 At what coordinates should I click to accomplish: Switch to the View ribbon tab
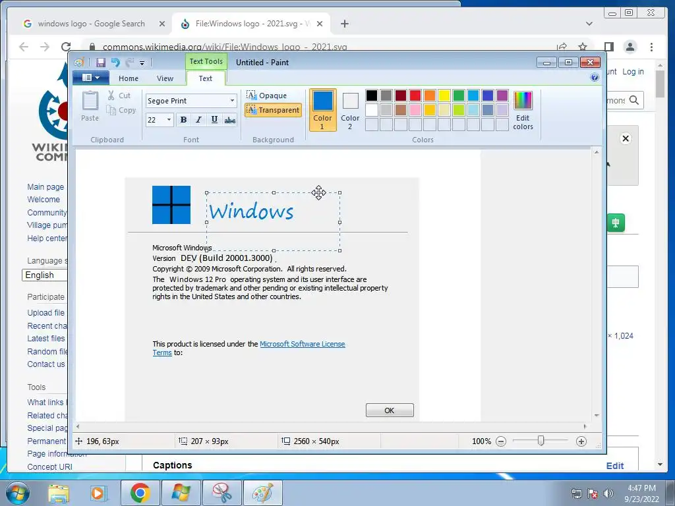pyautogui.click(x=165, y=78)
